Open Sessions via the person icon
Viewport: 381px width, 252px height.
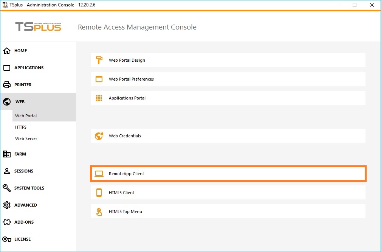click(7, 171)
